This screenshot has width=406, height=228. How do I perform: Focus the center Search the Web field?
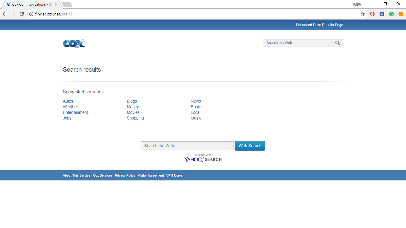[x=187, y=146]
